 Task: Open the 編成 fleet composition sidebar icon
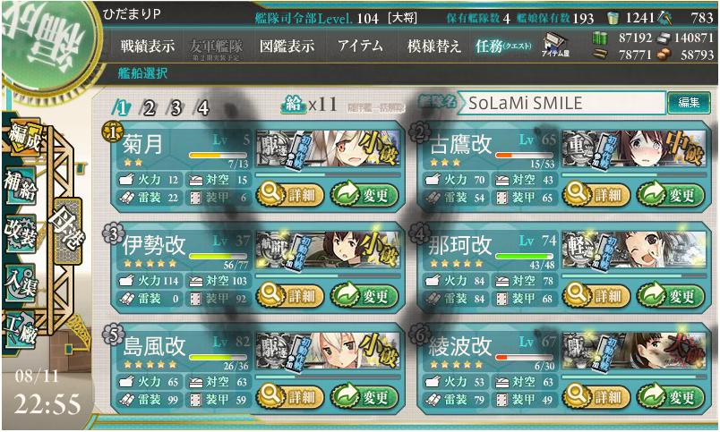23,139
